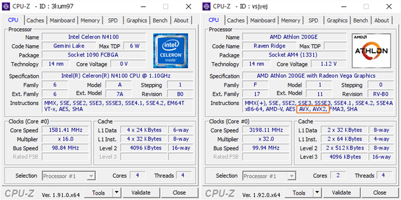Click the empty Level 3 field in left window
401x200 pixels.
[144, 157]
